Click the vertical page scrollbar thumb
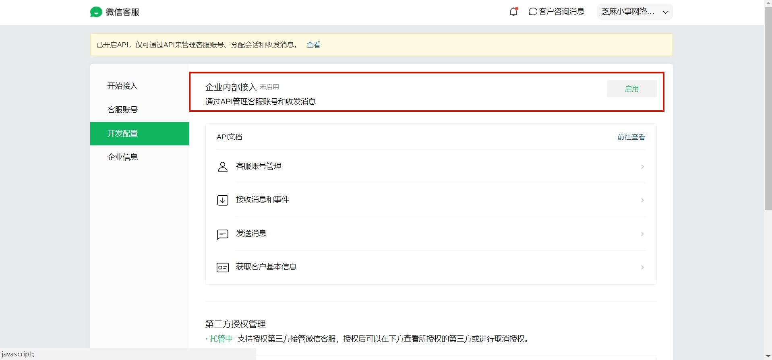Screen dimensions: 772x360 click(x=768, y=109)
